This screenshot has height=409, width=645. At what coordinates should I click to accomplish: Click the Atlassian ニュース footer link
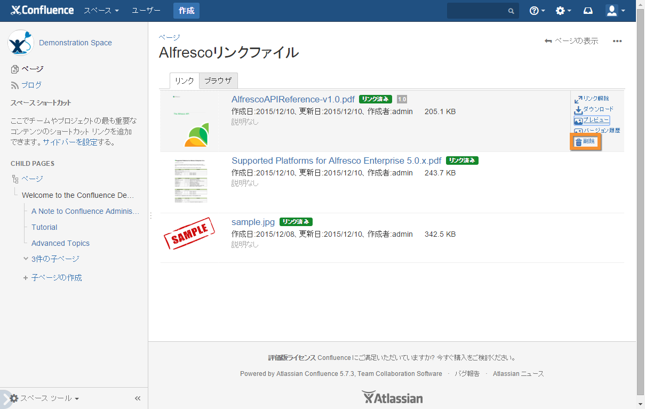pos(519,374)
